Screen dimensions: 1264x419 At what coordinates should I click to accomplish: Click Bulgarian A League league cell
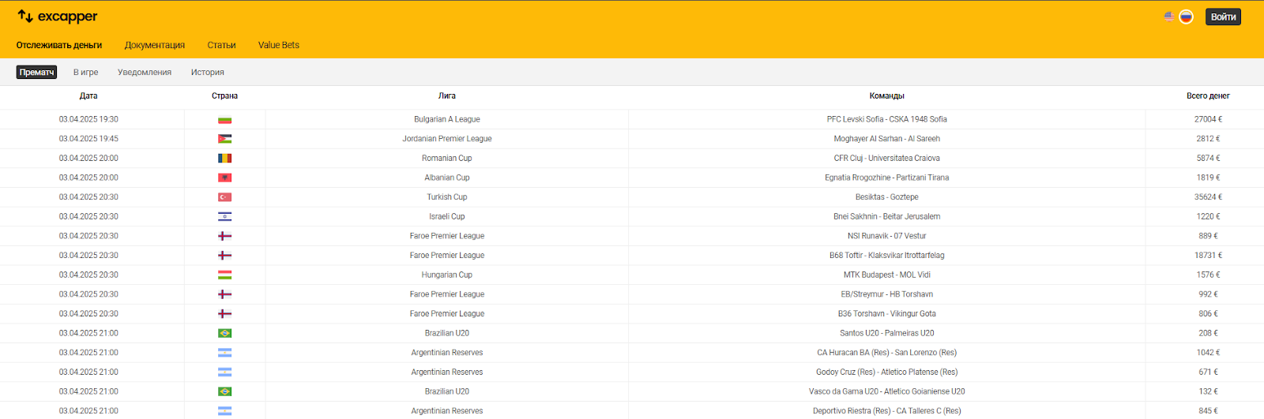447,119
